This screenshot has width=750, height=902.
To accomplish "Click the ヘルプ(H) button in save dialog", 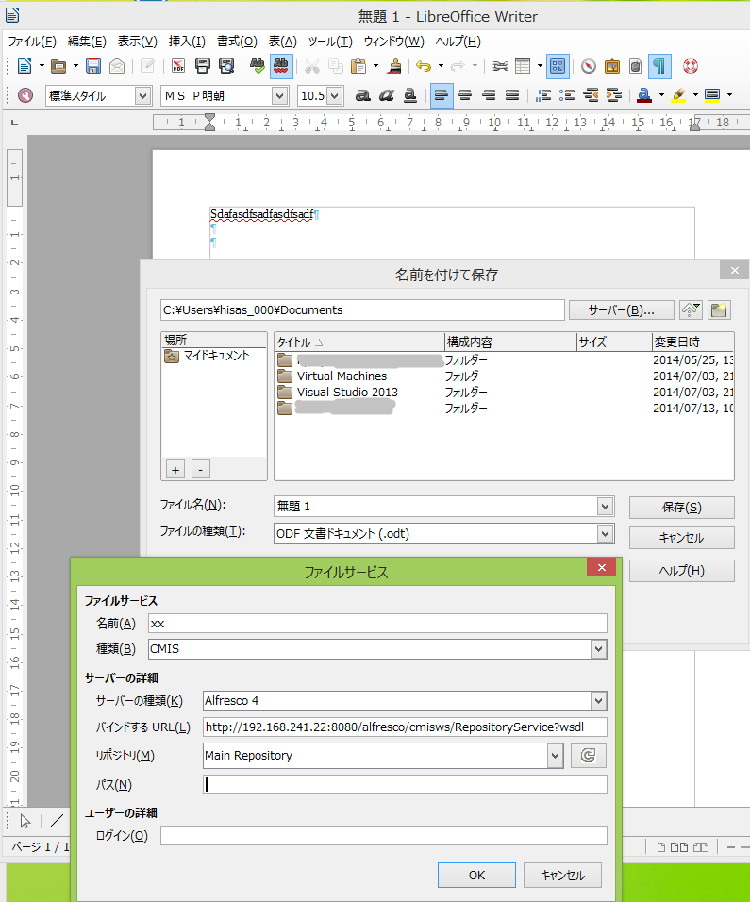I will pos(681,571).
